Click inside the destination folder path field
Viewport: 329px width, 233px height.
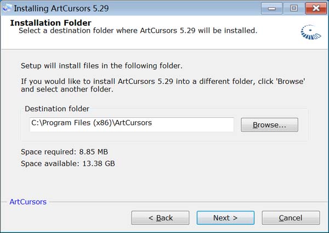[x=132, y=124]
